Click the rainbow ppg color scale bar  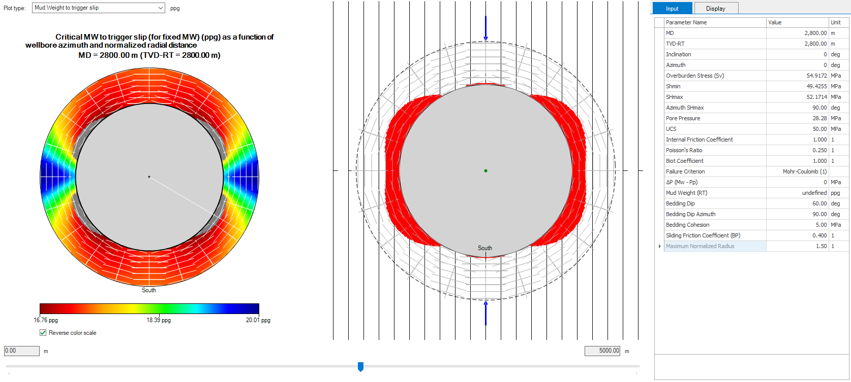tap(149, 308)
